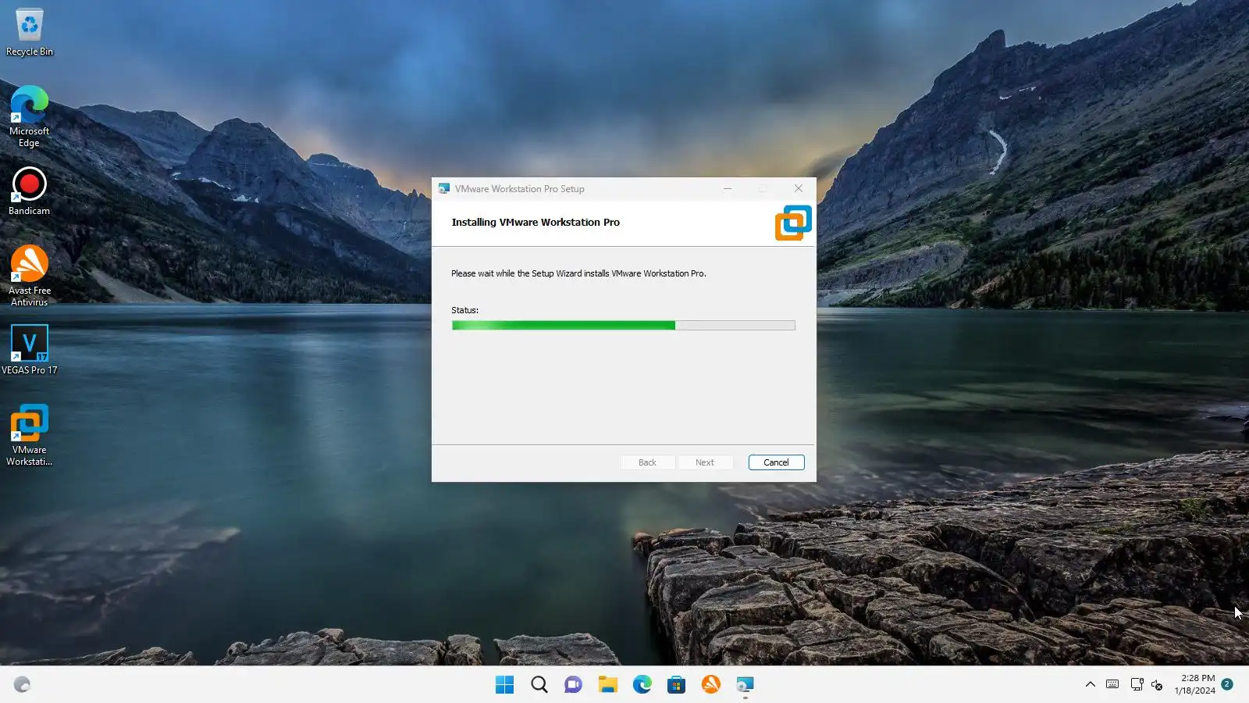Viewport: 1249px width, 703px height.
Task: Open File Explorer from the taskbar
Action: [x=608, y=685]
